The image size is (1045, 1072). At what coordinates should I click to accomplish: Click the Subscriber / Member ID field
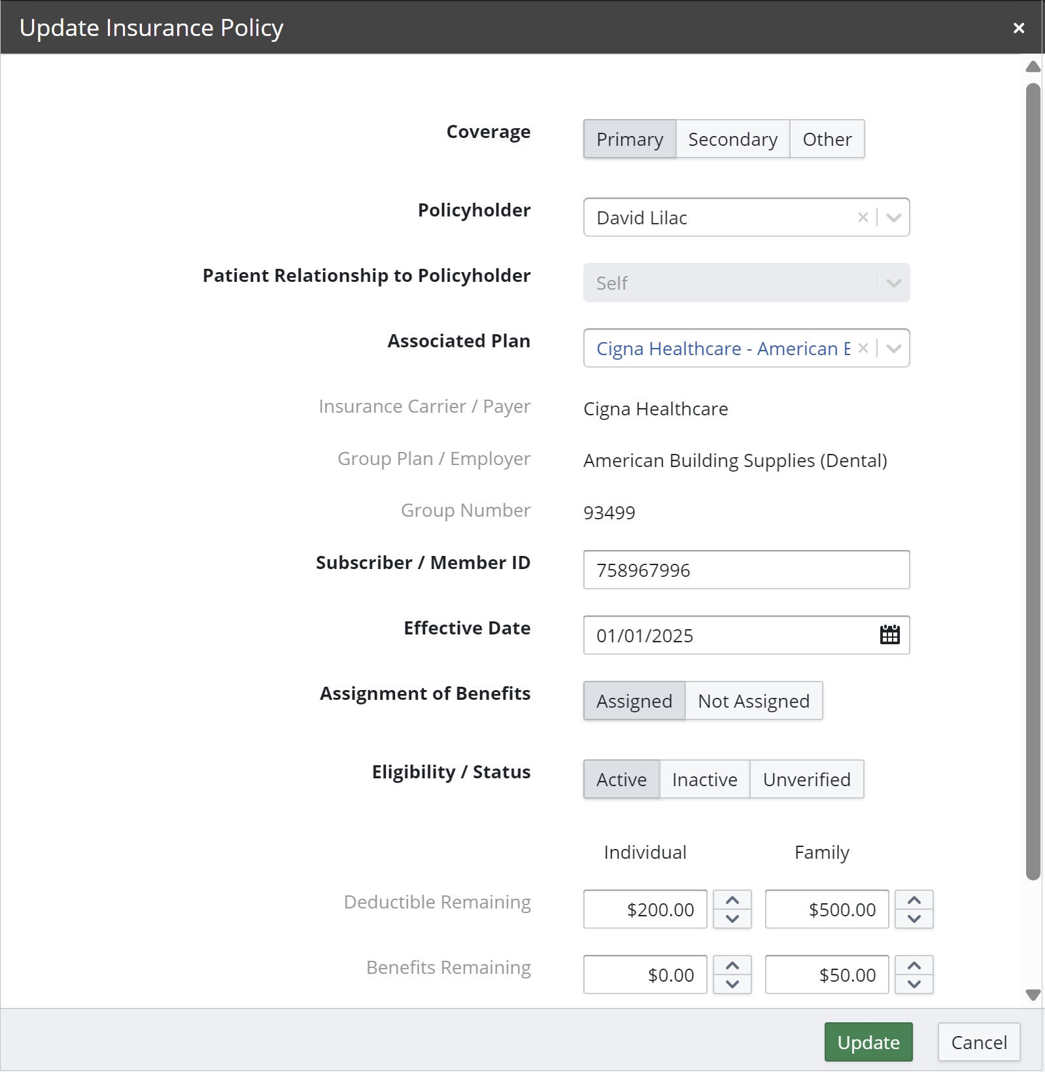[x=747, y=570]
